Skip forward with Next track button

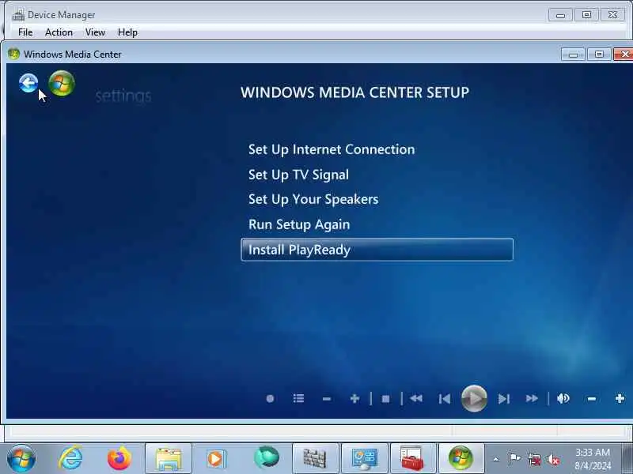pos(503,399)
